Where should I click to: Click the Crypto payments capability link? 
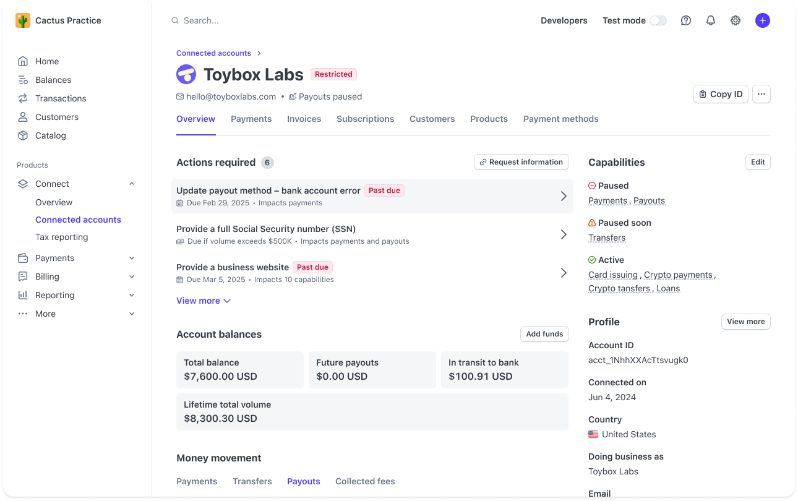point(679,275)
